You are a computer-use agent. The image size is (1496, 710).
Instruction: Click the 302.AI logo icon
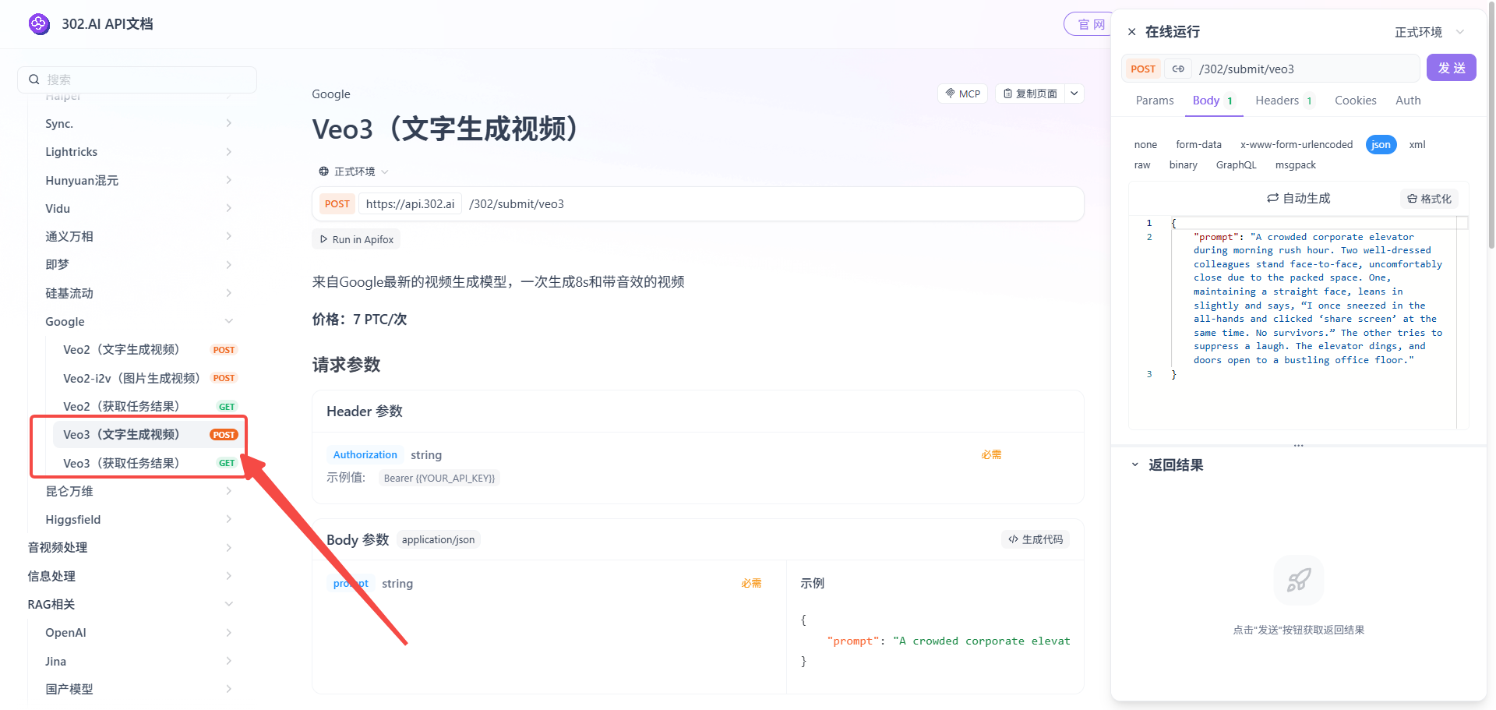pyautogui.click(x=39, y=24)
